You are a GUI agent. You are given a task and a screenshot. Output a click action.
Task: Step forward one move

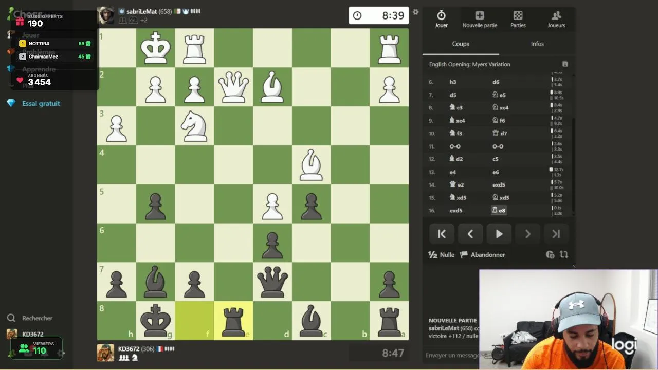(x=527, y=234)
